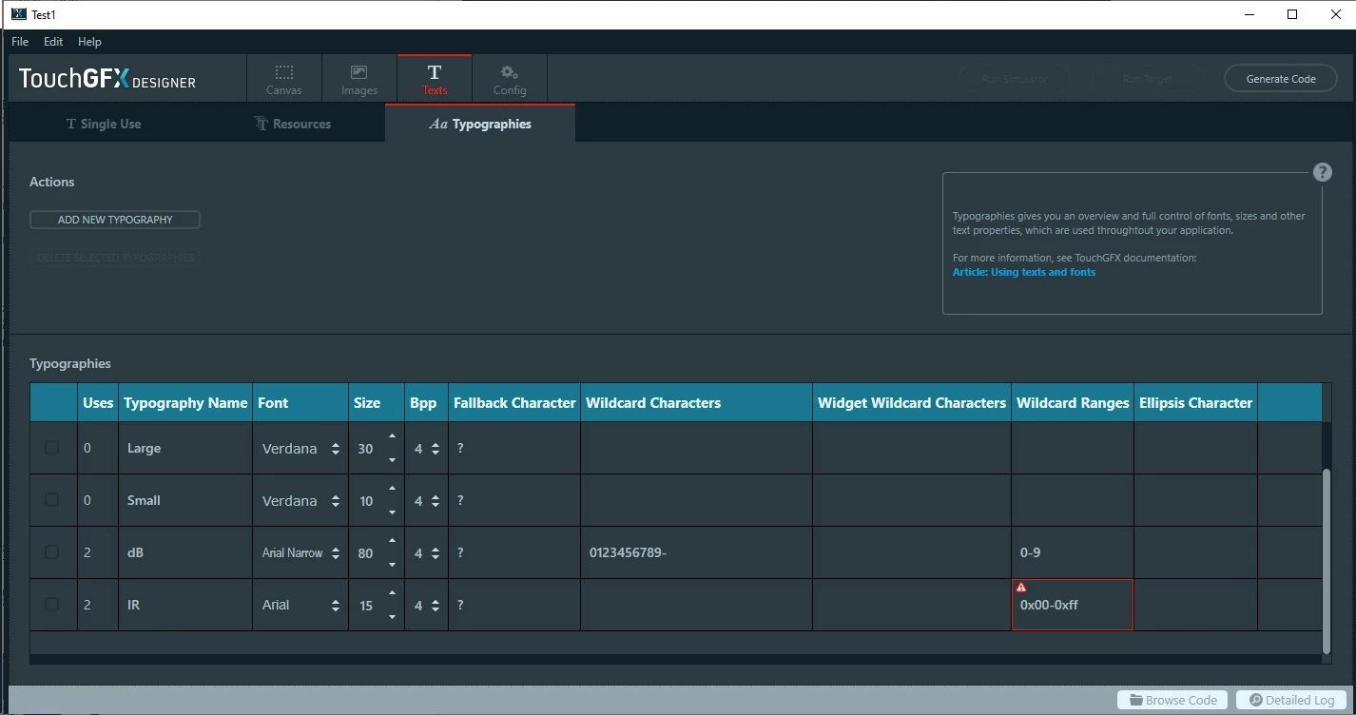Image resolution: width=1356 pixels, height=715 pixels.
Task: Tick the checkbox for the Small typography
Action: 52,500
